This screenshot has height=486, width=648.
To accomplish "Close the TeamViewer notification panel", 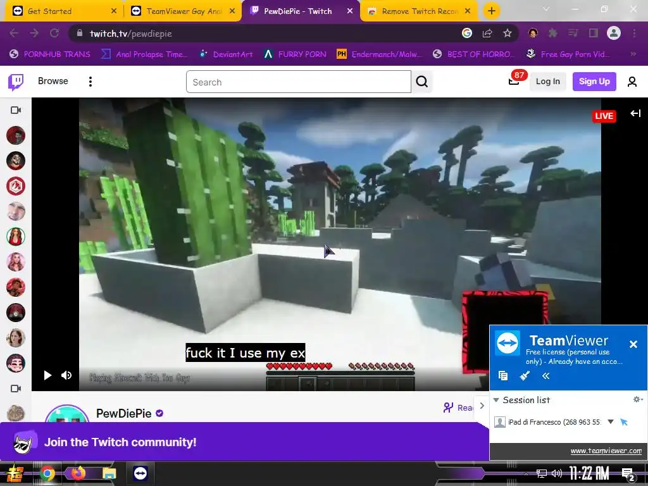I will coord(633,344).
